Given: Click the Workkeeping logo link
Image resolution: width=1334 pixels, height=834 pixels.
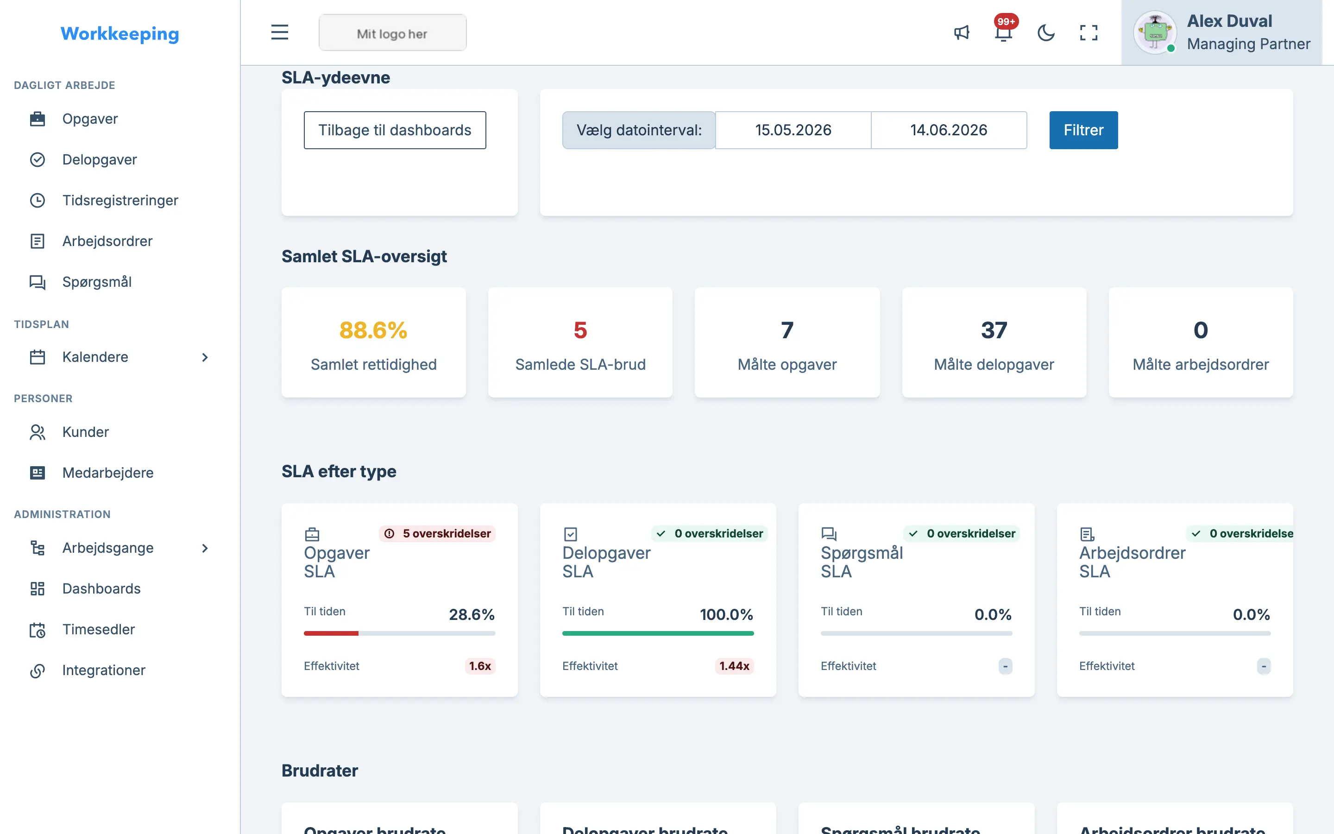Looking at the screenshot, I should coord(120,34).
